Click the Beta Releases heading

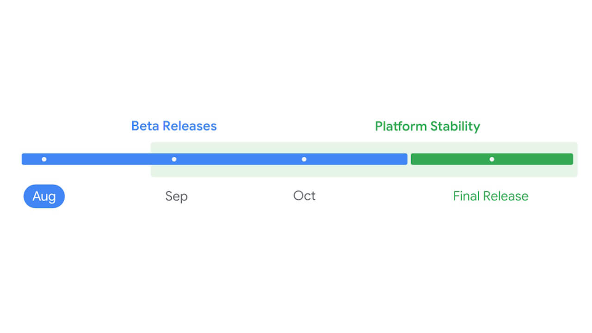click(174, 126)
